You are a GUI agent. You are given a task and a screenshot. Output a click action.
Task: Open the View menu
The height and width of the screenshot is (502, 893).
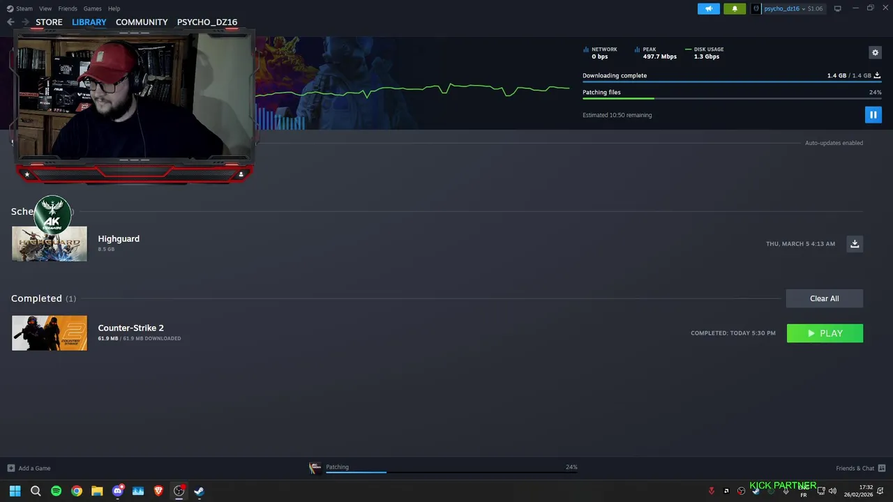click(45, 8)
